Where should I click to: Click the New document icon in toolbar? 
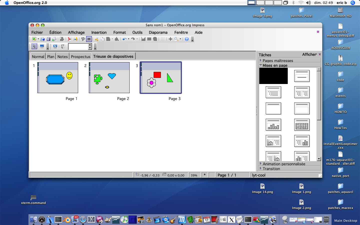tap(34, 39)
